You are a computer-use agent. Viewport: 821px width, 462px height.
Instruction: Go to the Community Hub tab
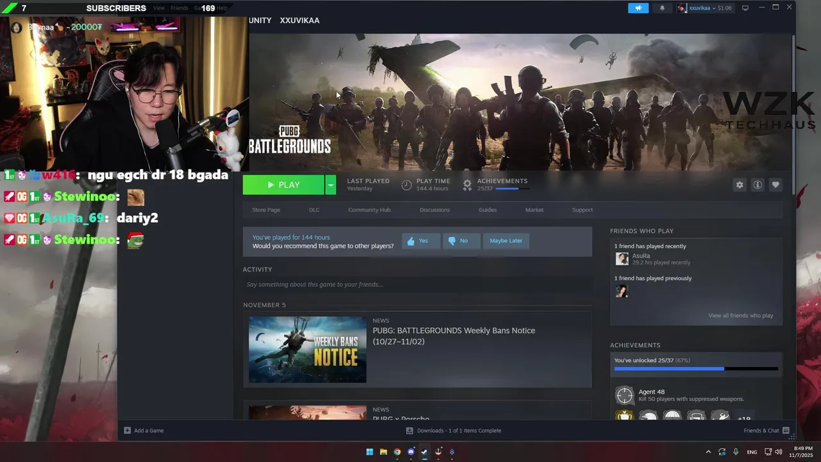pos(369,210)
